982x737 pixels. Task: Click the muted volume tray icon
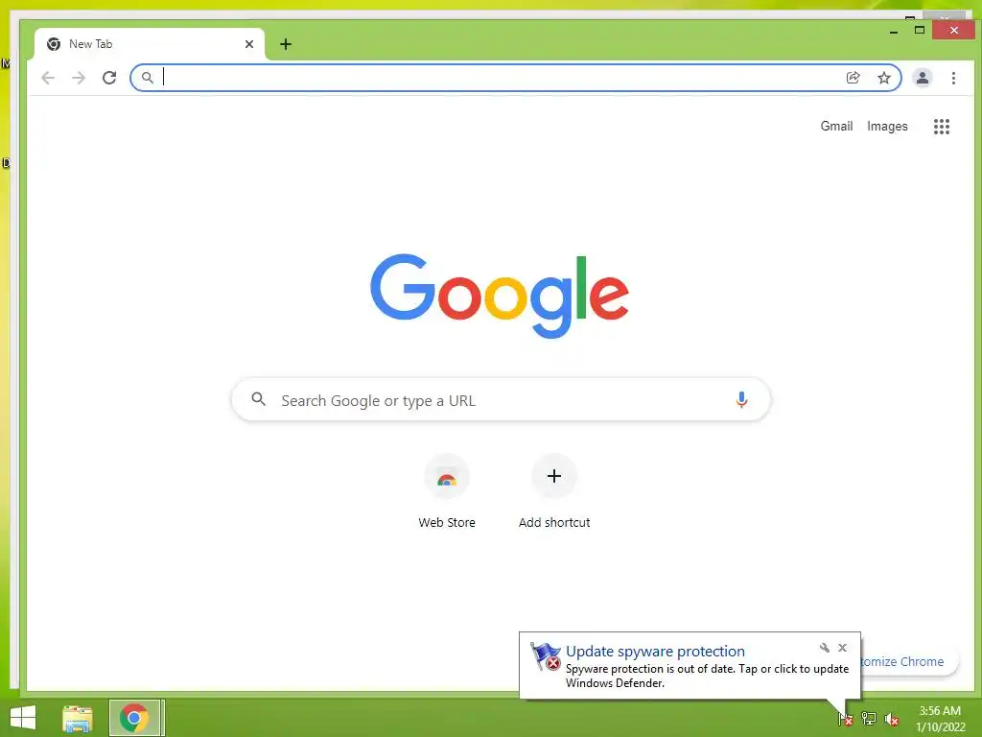(x=891, y=719)
